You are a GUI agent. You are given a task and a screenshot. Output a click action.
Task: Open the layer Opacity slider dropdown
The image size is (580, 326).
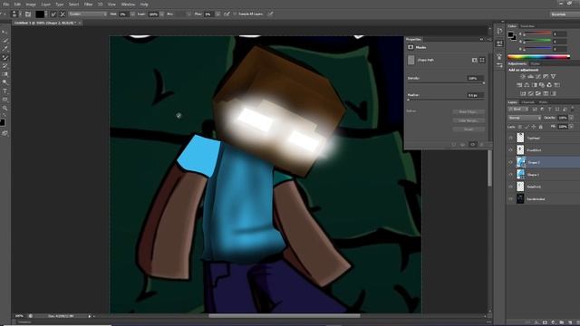(x=572, y=118)
